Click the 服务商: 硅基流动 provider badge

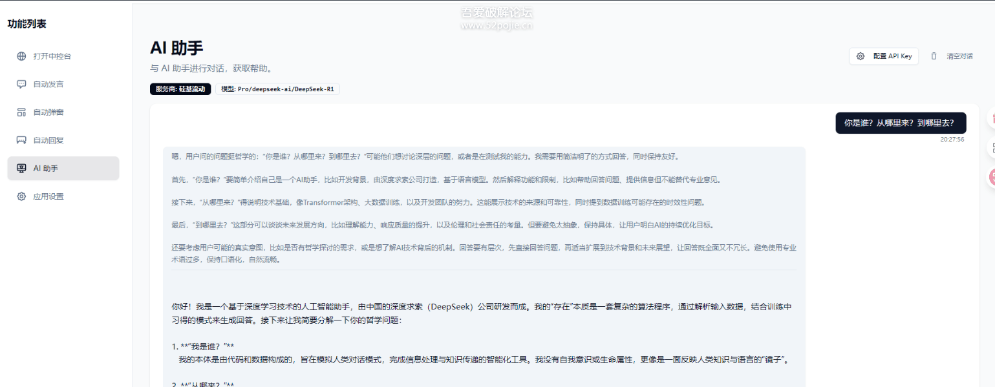click(x=180, y=89)
